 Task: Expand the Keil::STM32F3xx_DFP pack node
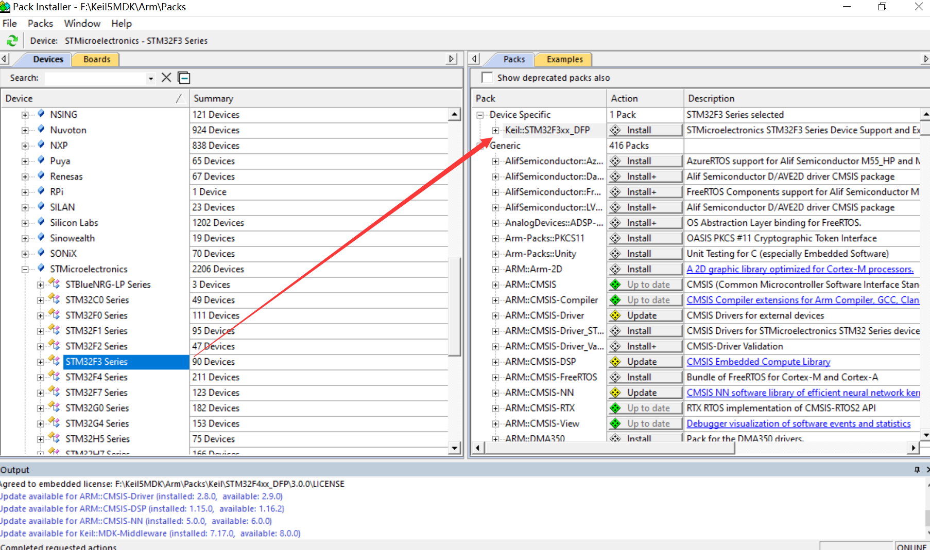495,130
